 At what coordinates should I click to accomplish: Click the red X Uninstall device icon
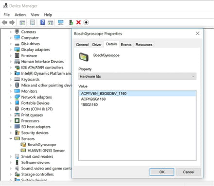[x=78, y=22]
